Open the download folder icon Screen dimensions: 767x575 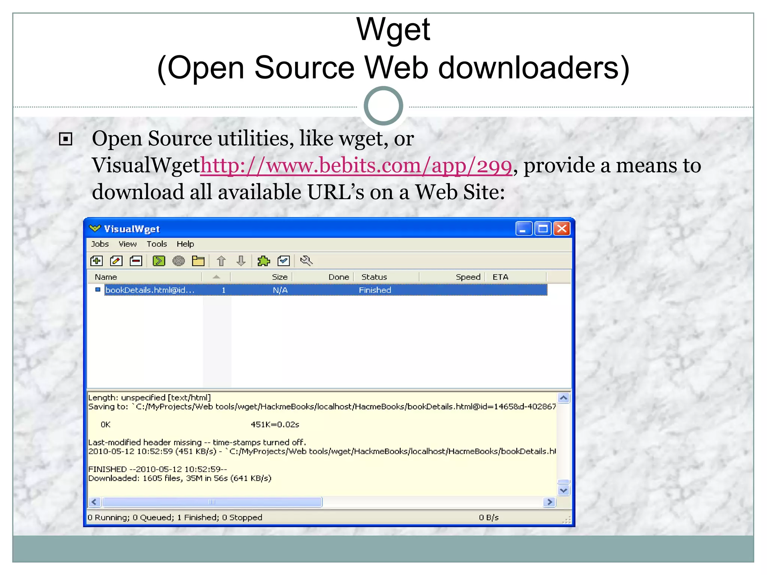198,261
